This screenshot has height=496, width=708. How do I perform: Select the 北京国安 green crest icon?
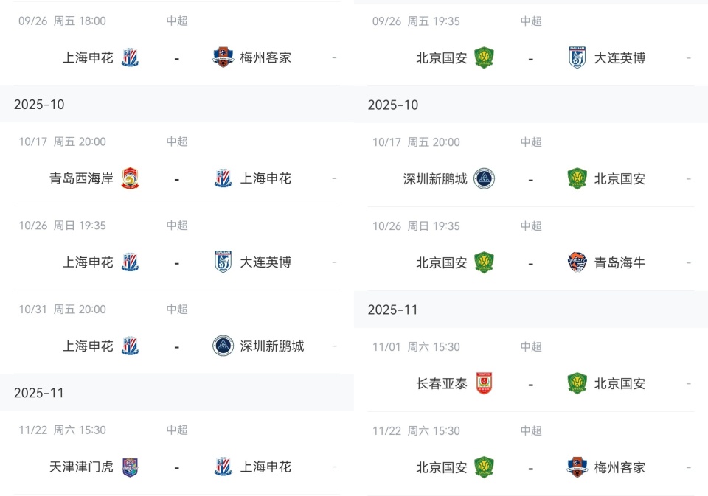coord(485,57)
